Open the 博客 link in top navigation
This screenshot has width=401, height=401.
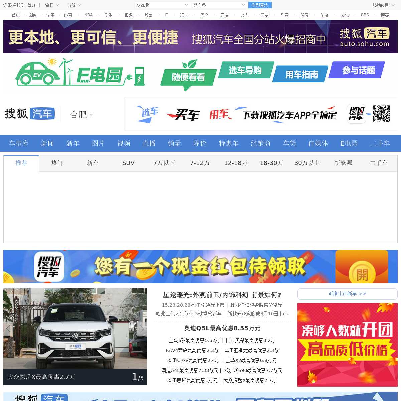(385, 15)
